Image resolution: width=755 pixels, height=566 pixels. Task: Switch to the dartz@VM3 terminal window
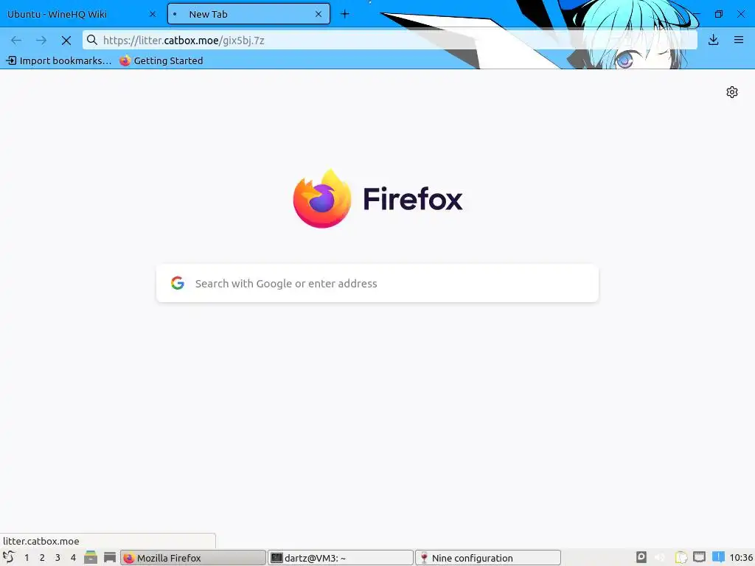[x=341, y=558]
